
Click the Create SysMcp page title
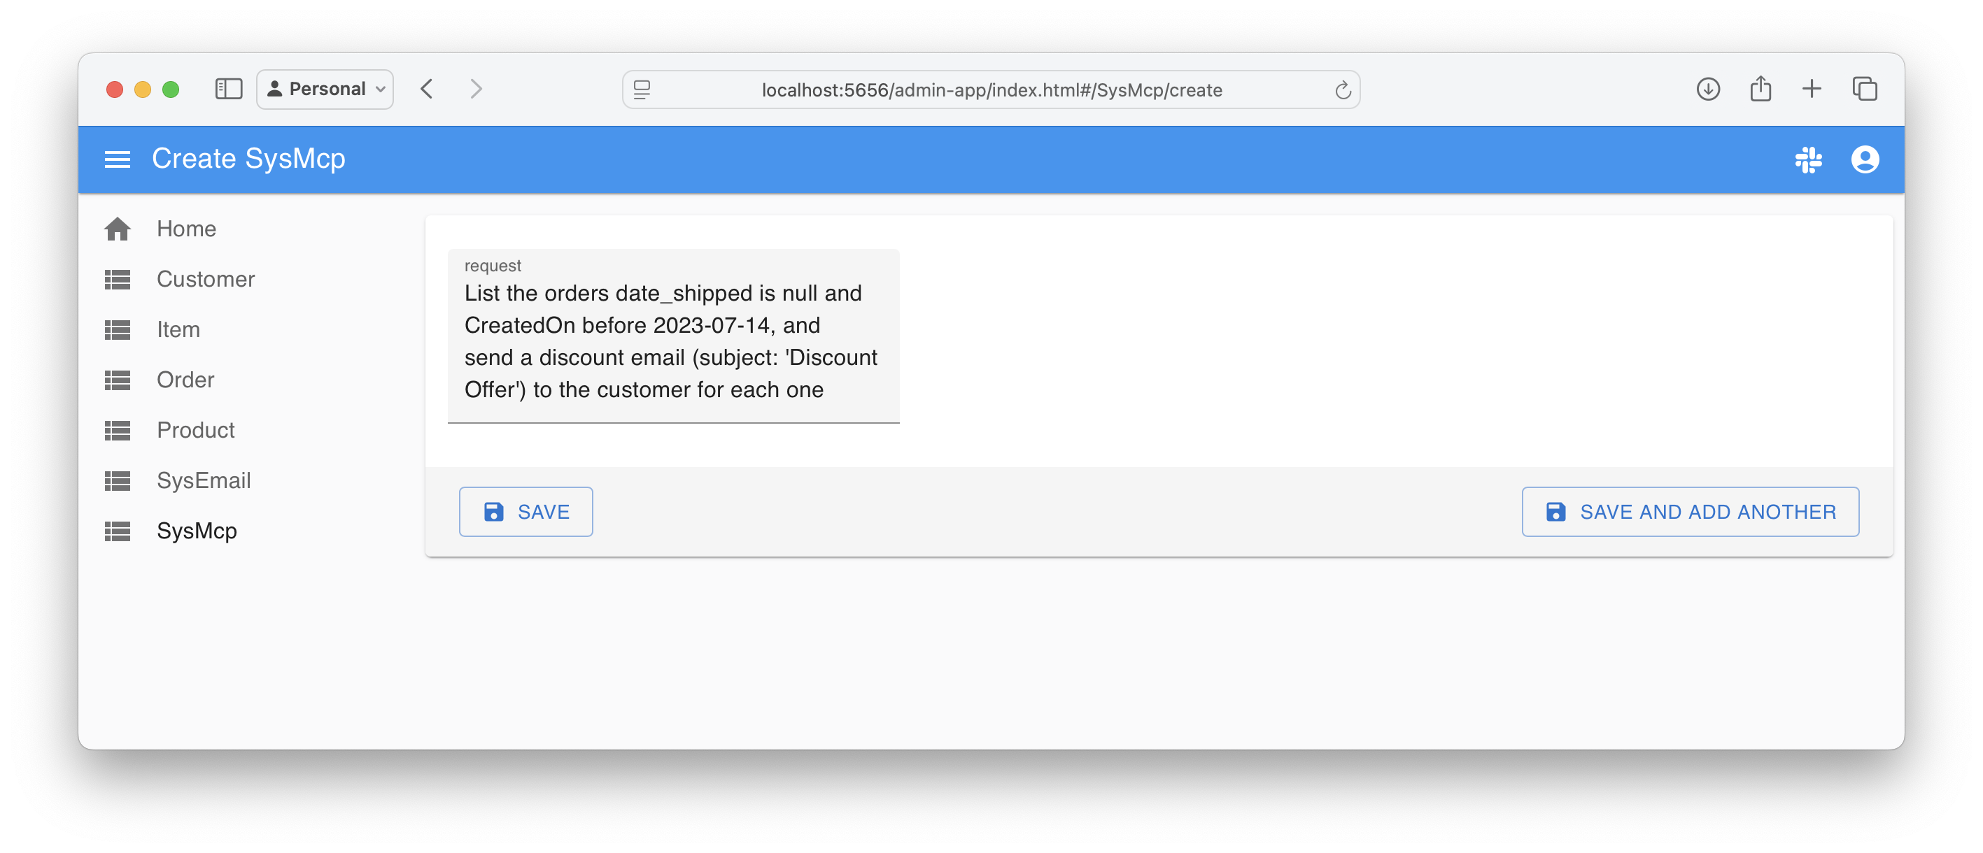(248, 159)
